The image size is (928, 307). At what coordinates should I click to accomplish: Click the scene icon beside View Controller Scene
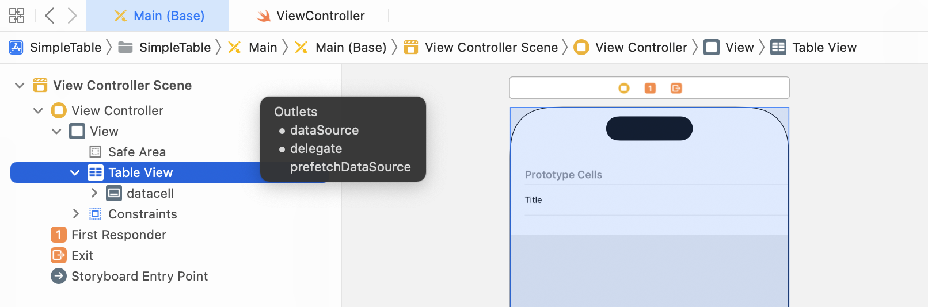tap(40, 85)
